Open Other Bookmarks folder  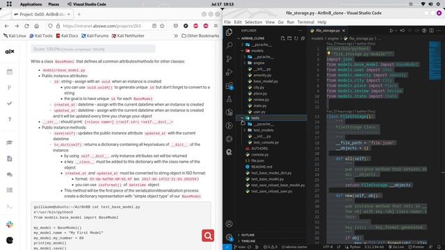(200, 35)
